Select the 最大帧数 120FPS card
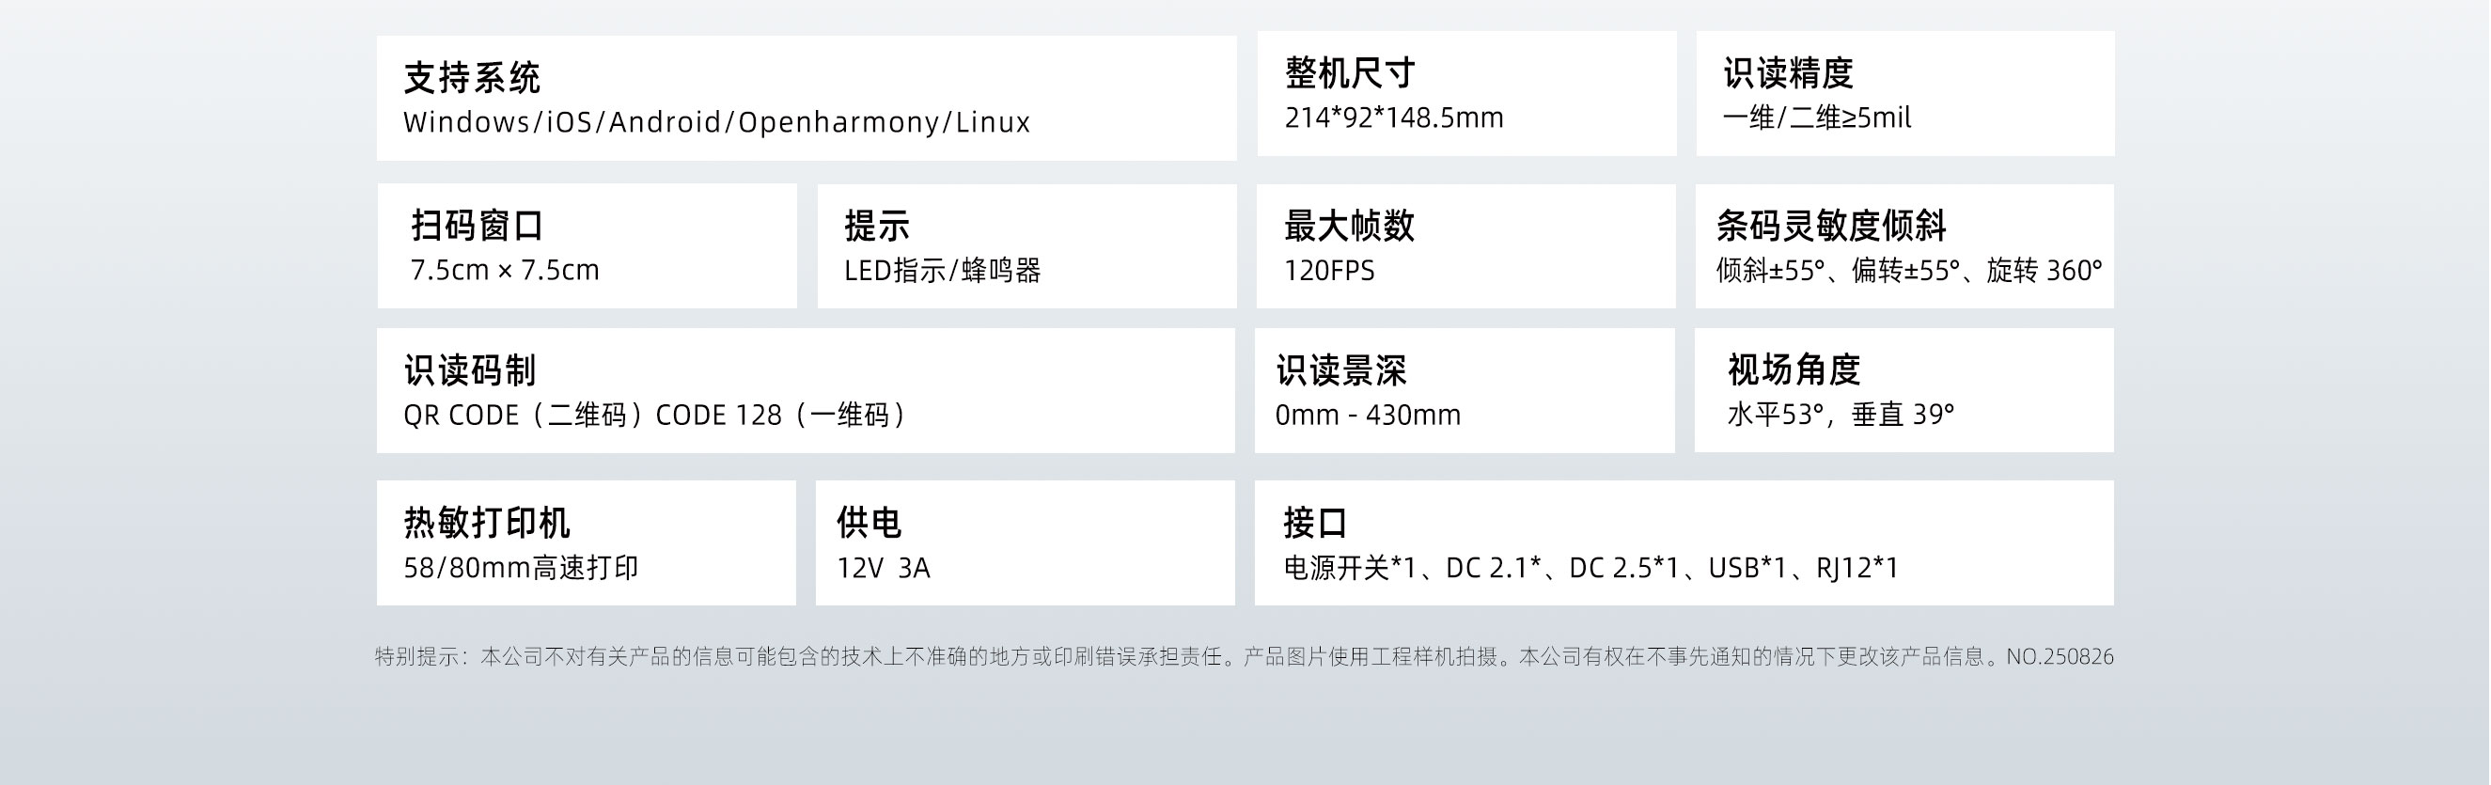The image size is (2491, 785). click(1466, 245)
